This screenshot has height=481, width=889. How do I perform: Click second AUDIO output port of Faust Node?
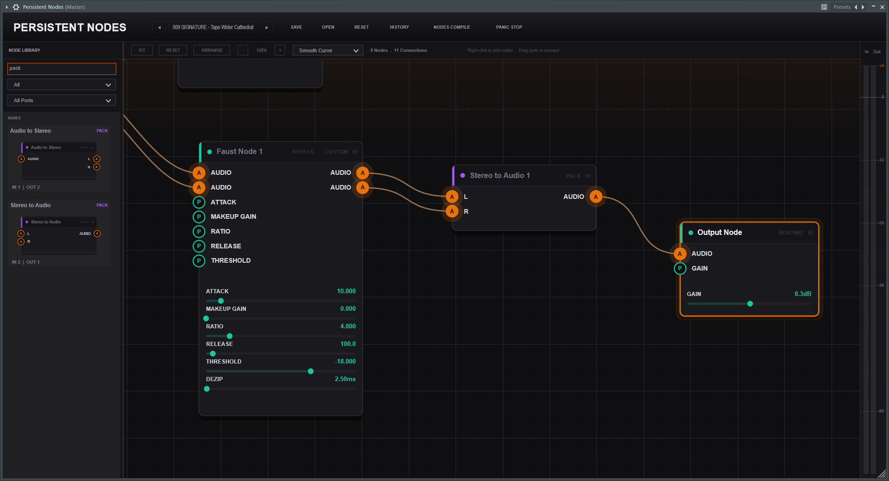pos(363,187)
